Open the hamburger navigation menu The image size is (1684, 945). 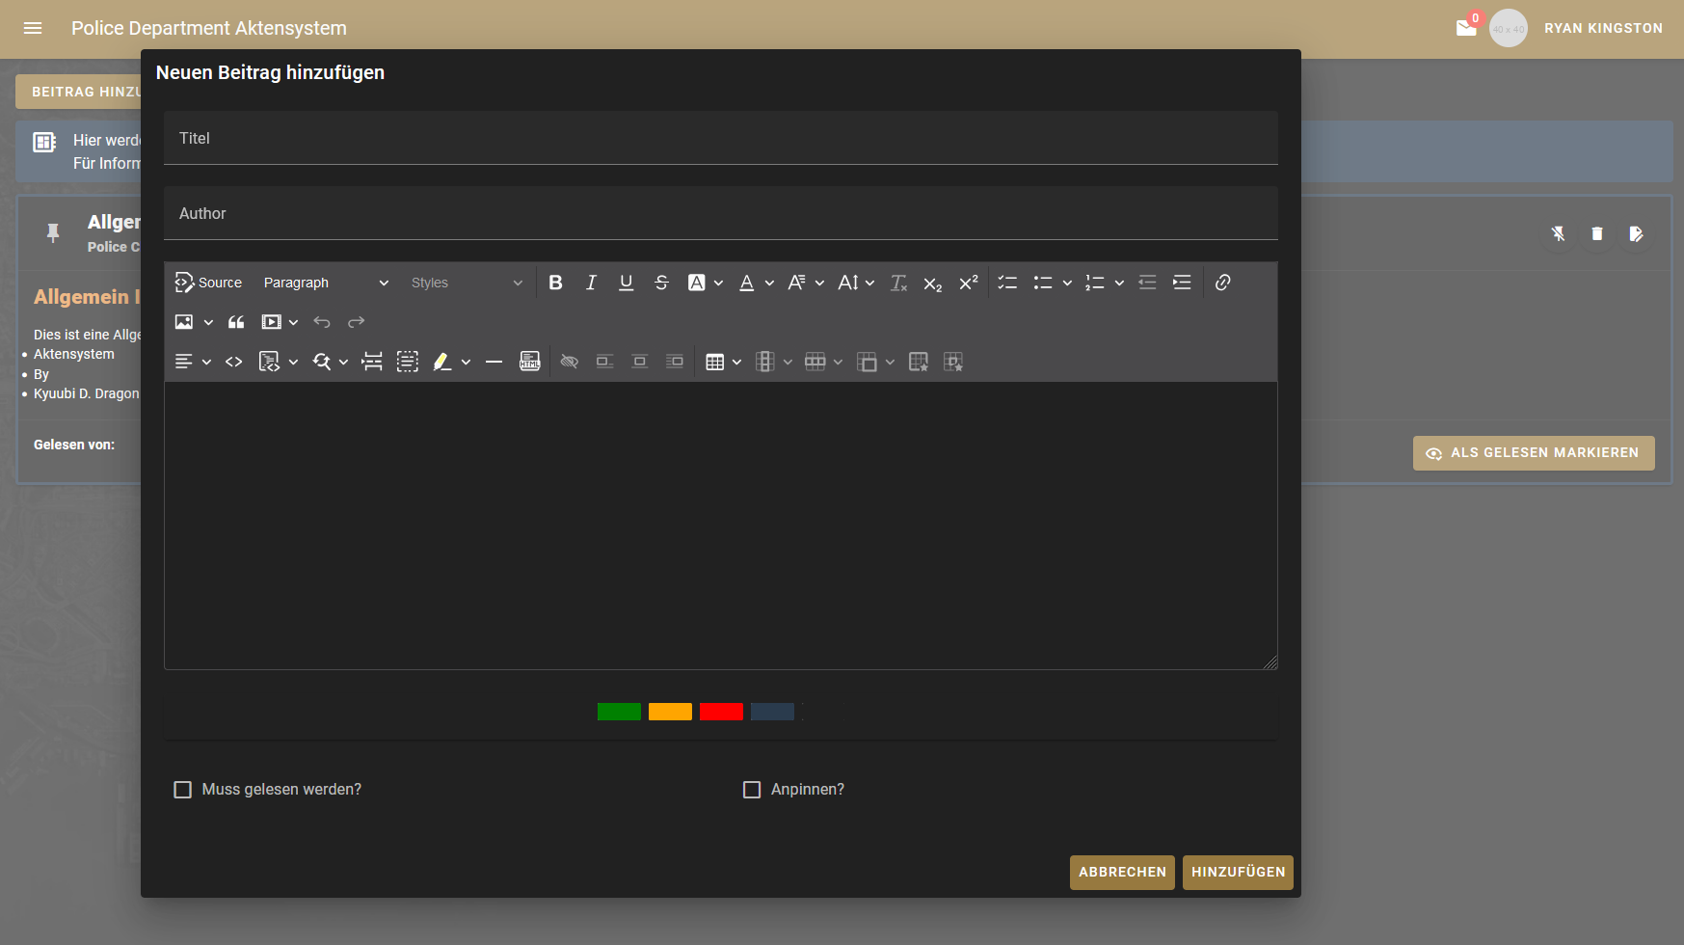pyautogui.click(x=33, y=28)
